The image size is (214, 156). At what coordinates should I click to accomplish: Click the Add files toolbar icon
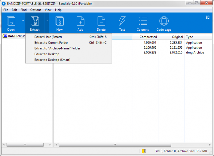pyautogui.click(x=80, y=21)
